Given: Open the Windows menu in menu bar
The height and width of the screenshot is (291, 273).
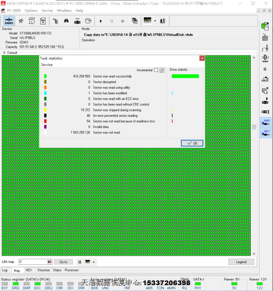Looking at the screenshot, I should [x=64, y=11].
